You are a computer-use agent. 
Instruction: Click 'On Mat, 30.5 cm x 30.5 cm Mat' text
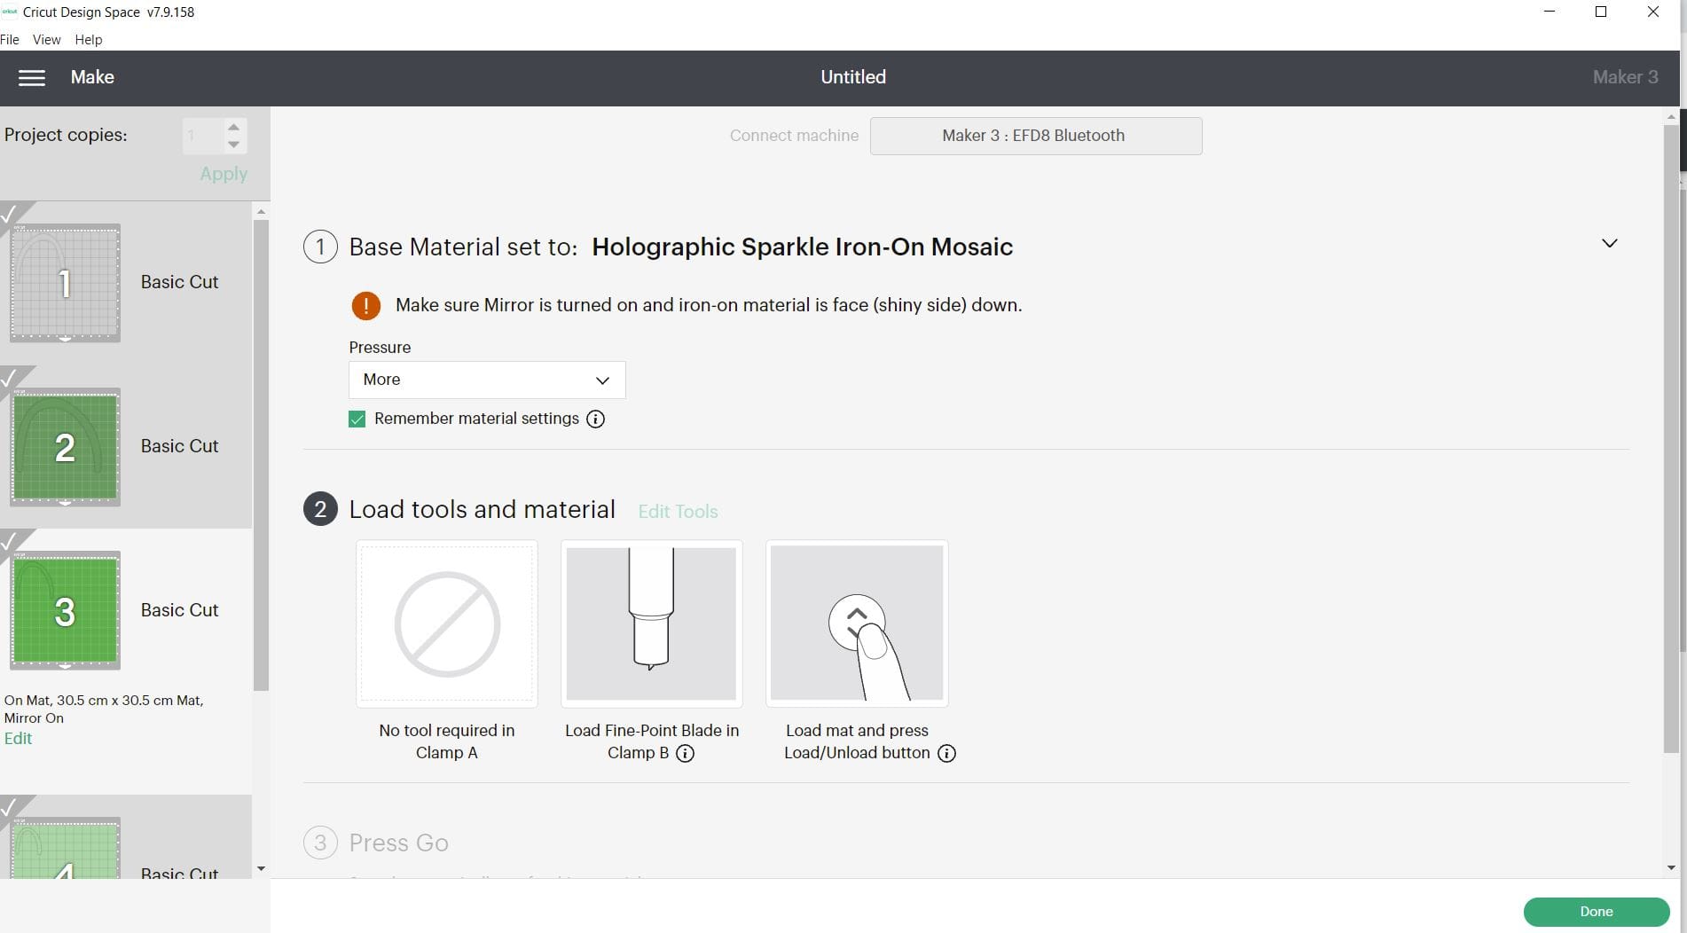104,701
